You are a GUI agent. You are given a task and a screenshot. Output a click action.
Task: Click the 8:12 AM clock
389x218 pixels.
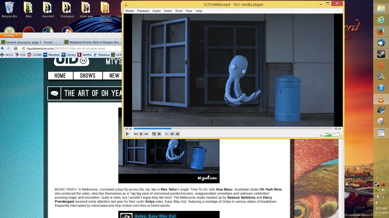click(381, 208)
